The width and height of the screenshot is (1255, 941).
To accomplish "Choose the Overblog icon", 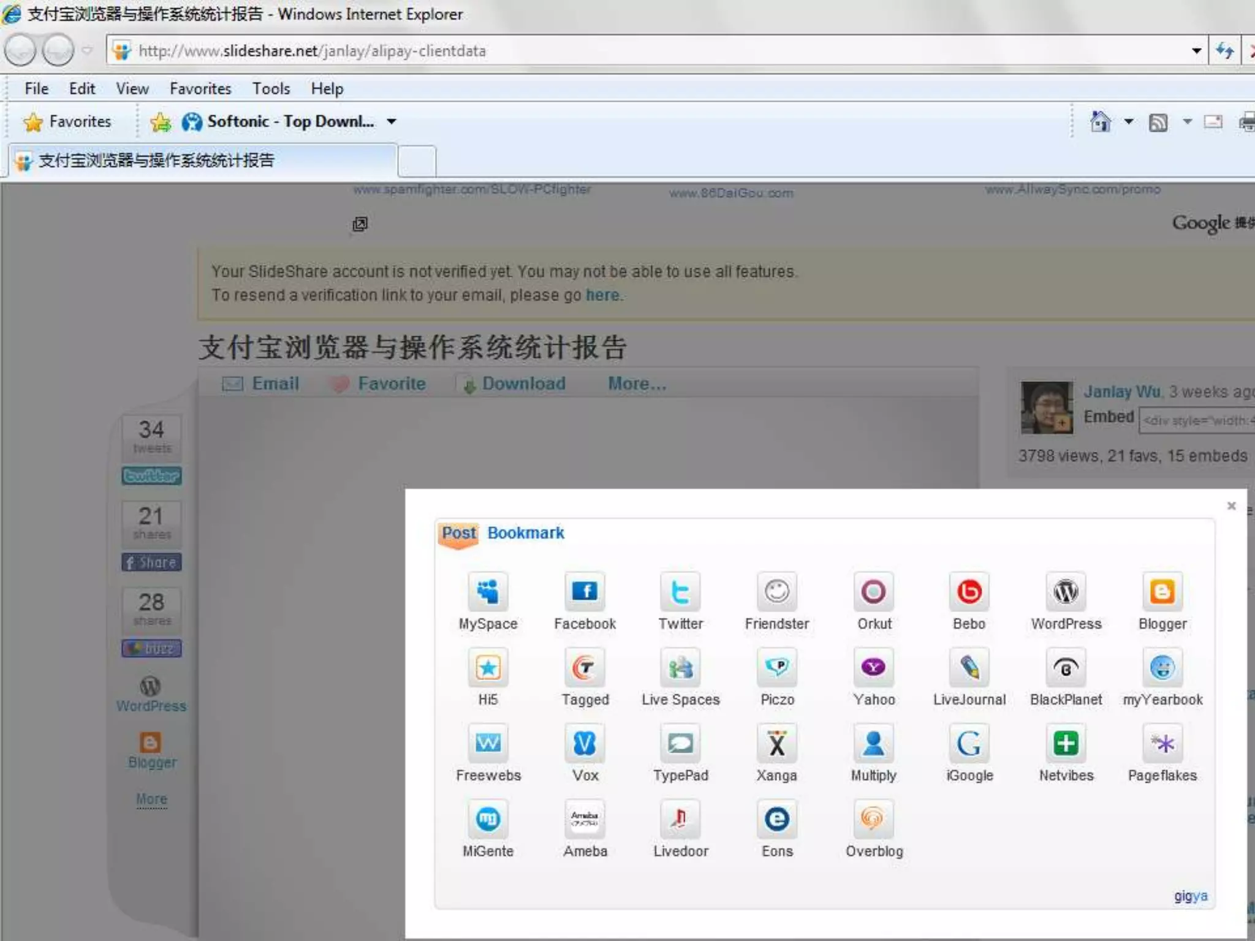I will 873,819.
